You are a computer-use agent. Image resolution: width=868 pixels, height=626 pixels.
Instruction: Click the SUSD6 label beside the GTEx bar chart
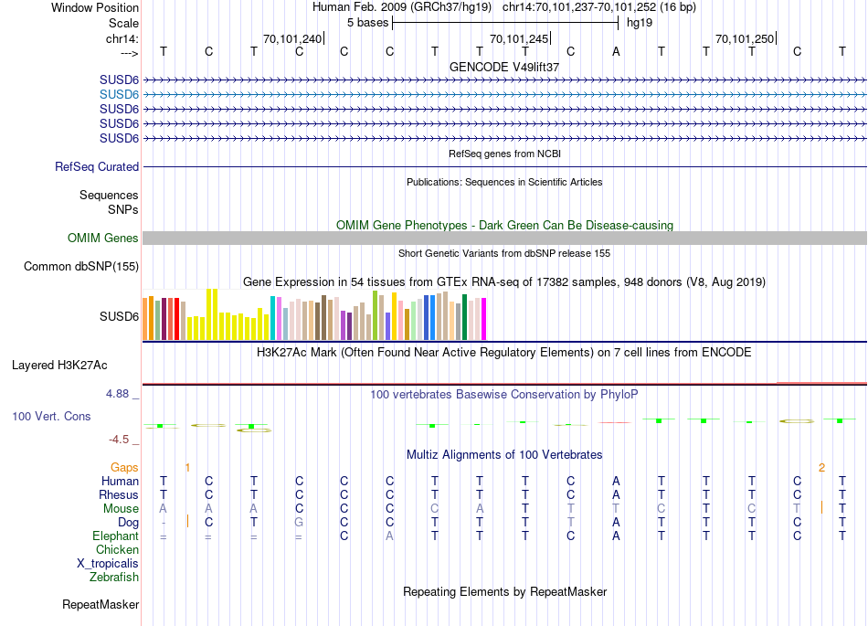[119, 316]
